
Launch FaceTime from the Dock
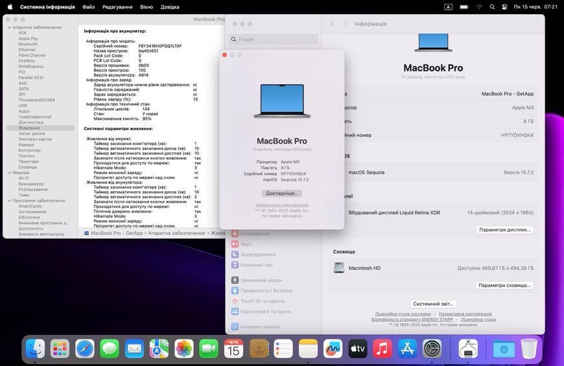(209, 349)
